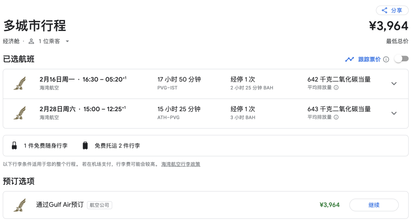The width and height of the screenshot is (415, 222).
Task: Click the passenger person icon
Action: (31, 41)
